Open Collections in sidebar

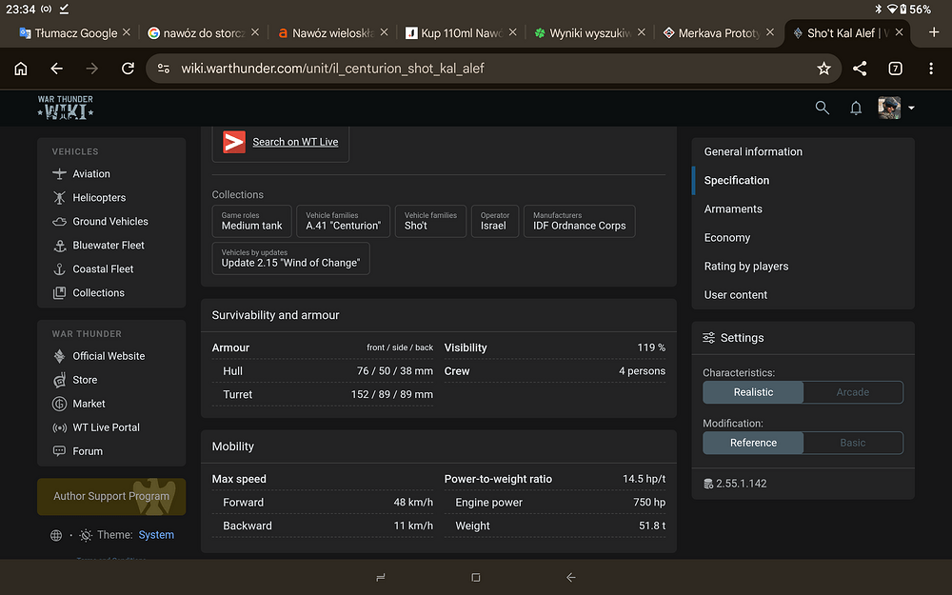click(x=89, y=292)
